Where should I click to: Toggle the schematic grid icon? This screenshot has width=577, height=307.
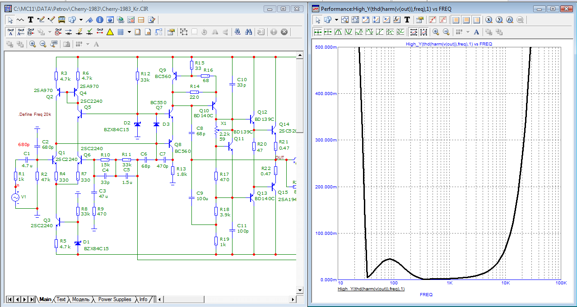coord(121,32)
